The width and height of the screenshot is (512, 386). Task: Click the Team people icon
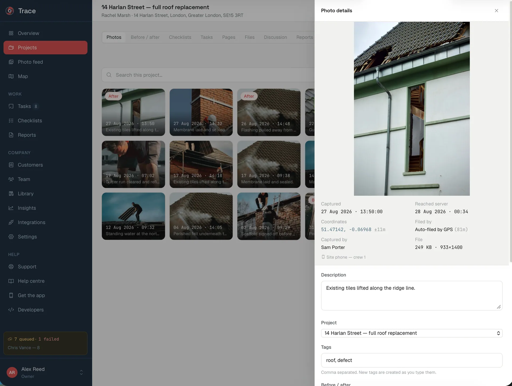click(x=11, y=179)
